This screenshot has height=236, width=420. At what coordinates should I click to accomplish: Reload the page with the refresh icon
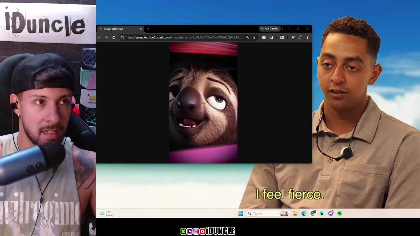coord(114,37)
